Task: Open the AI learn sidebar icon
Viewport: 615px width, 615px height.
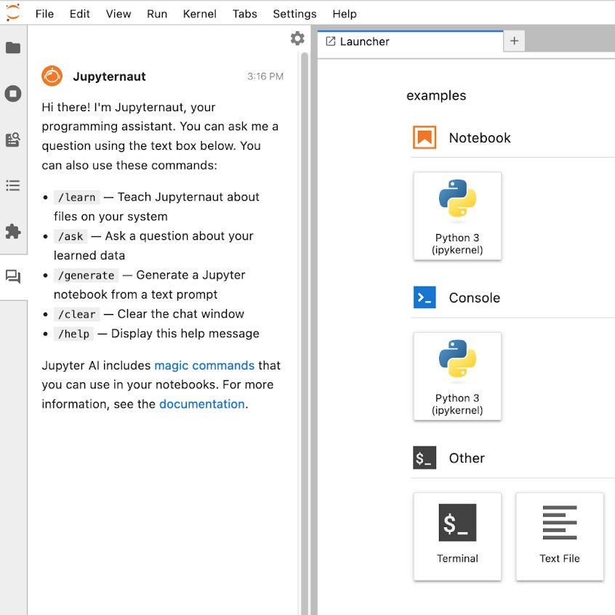Action: (x=13, y=140)
